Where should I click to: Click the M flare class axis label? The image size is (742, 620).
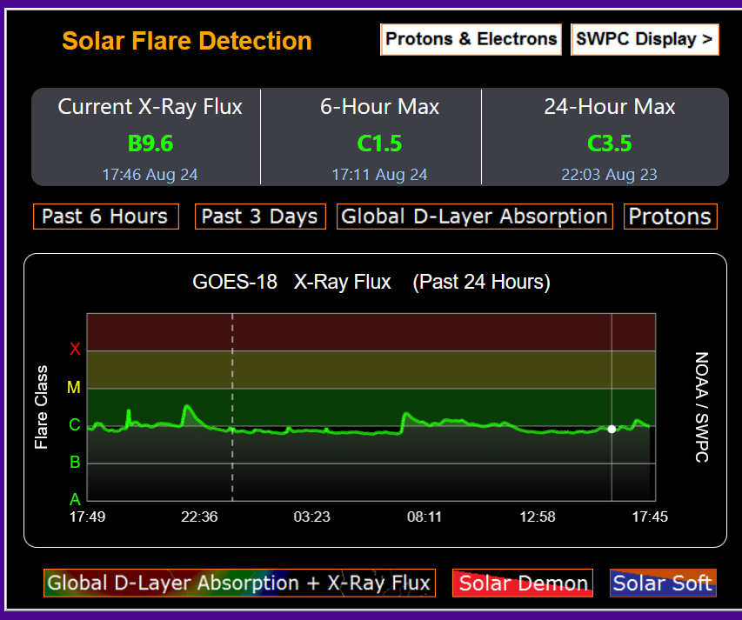point(74,387)
